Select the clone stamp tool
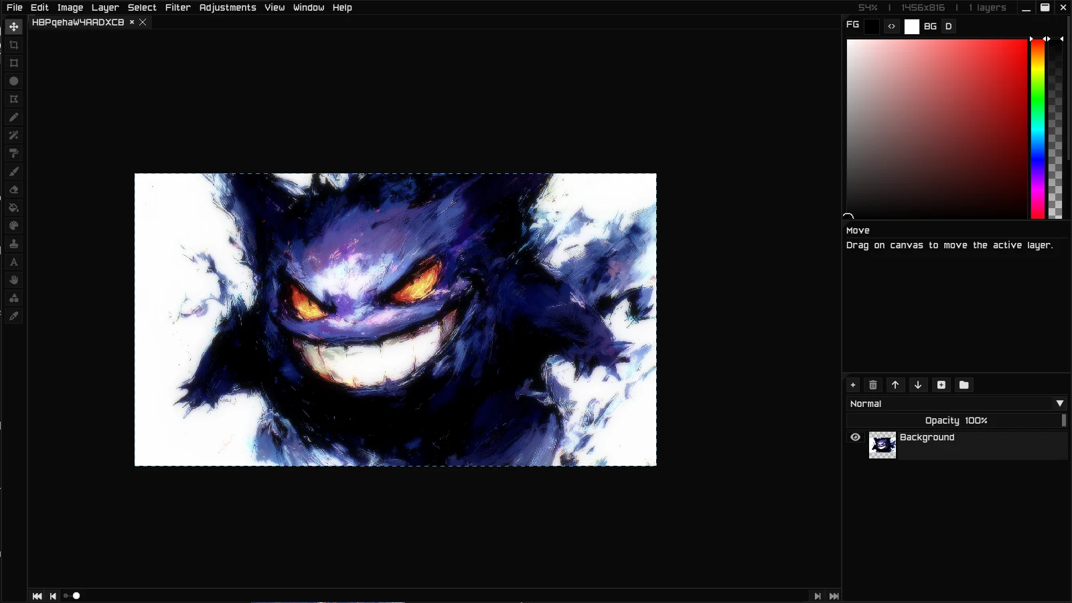 click(14, 244)
